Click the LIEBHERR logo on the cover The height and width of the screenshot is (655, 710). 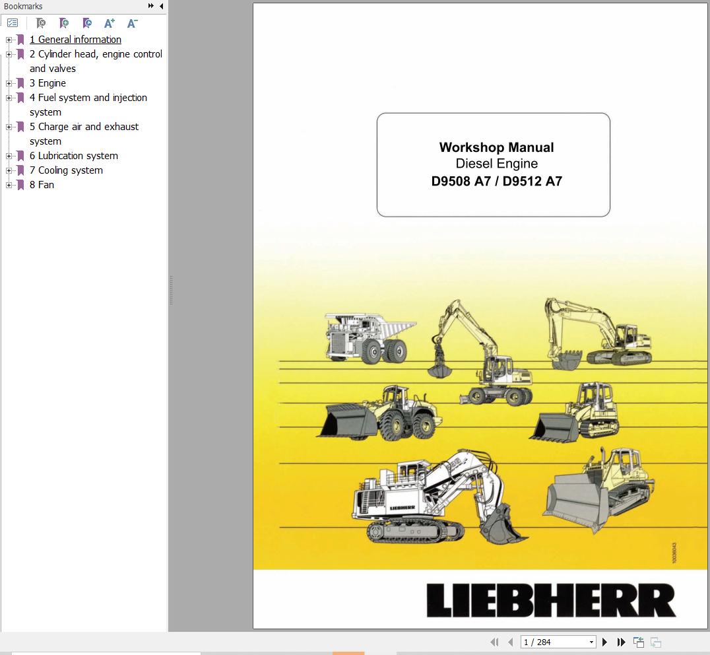(551, 600)
